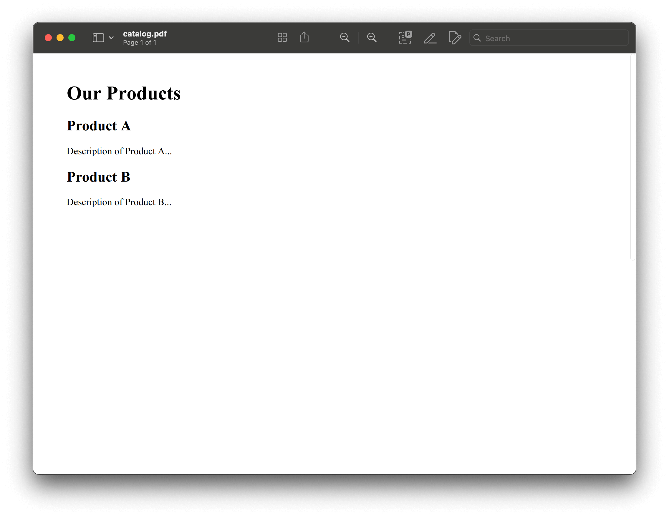The width and height of the screenshot is (669, 518).
Task: Enter full screen with the green button
Action: (x=72, y=37)
